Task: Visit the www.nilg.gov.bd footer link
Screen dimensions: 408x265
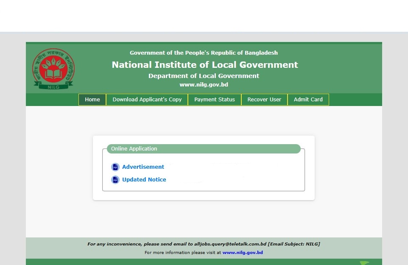Action: pos(243,253)
